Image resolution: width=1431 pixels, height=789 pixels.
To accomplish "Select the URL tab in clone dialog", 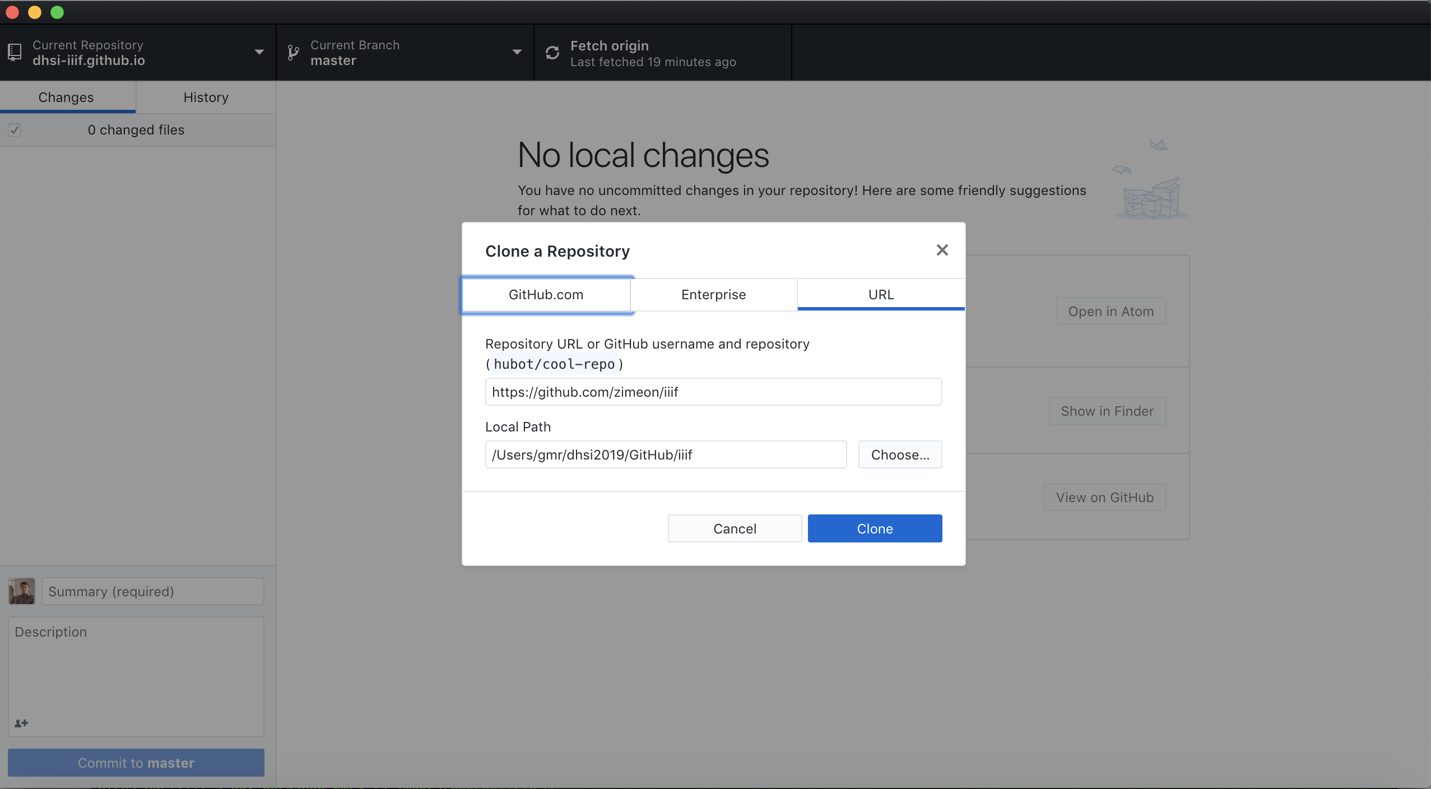I will 881,295.
